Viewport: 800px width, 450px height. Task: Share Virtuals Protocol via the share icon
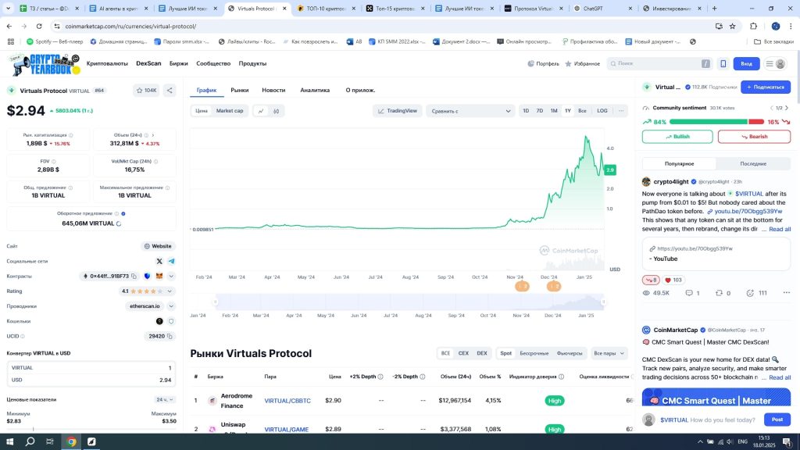click(170, 91)
